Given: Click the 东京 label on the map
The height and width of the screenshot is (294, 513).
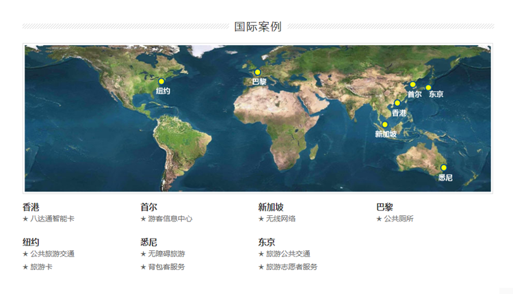Looking at the screenshot, I should coord(436,94).
